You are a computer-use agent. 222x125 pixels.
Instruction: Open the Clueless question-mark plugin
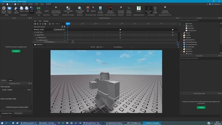pyautogui.click(x=139, y=9)
